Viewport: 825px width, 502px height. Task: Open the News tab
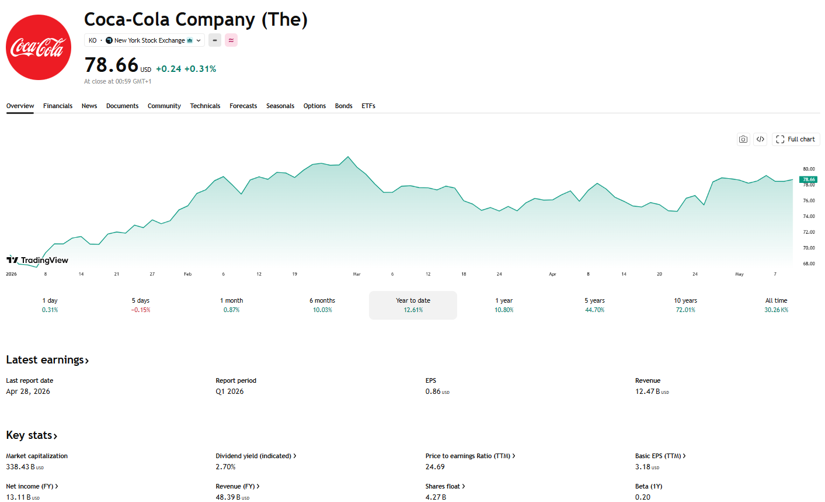tap(89, 106)
